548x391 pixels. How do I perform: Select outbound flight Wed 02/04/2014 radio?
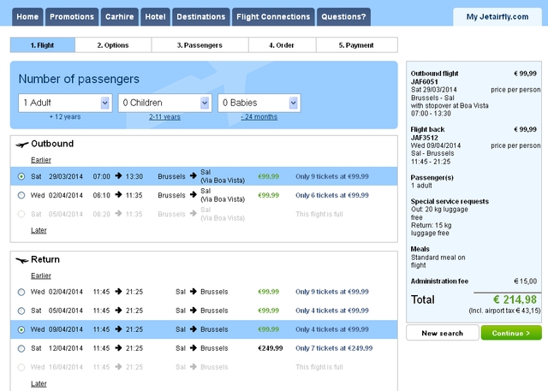(x=21, y=195)
